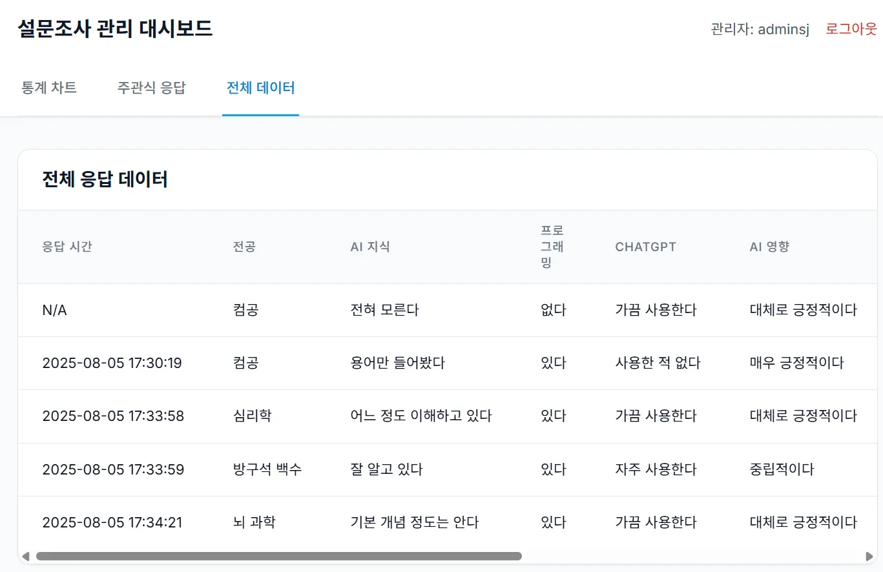Click the 관리자: adminsj label
The image size is (883, 572).
click(x=760, y=29)
